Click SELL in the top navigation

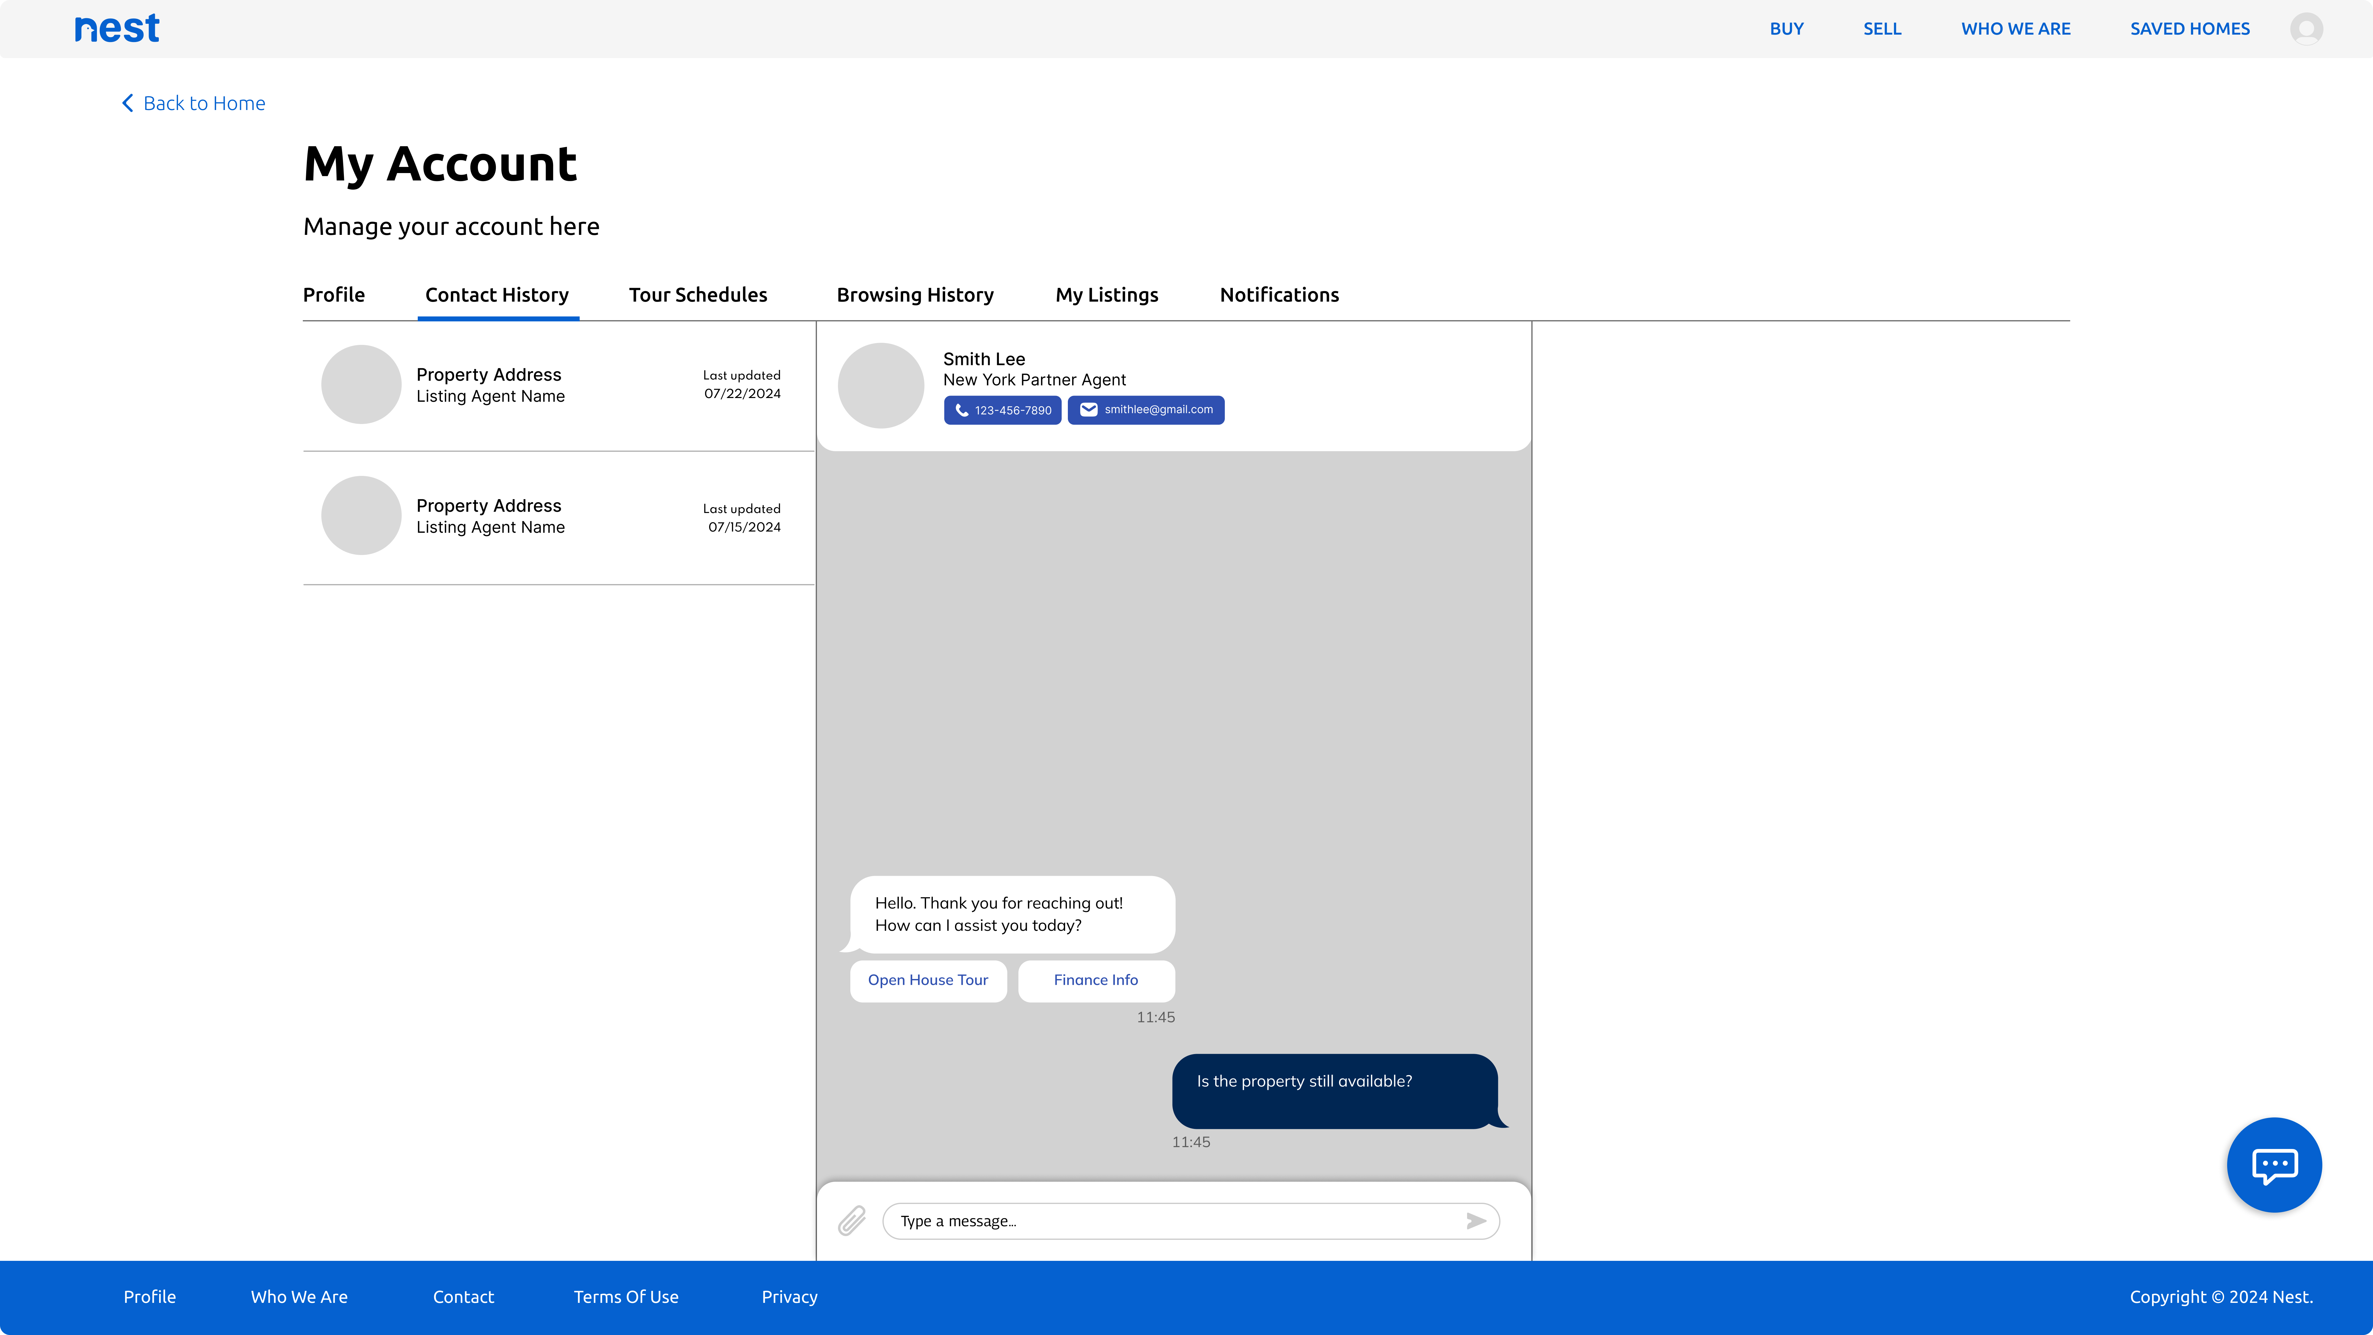1882,28
